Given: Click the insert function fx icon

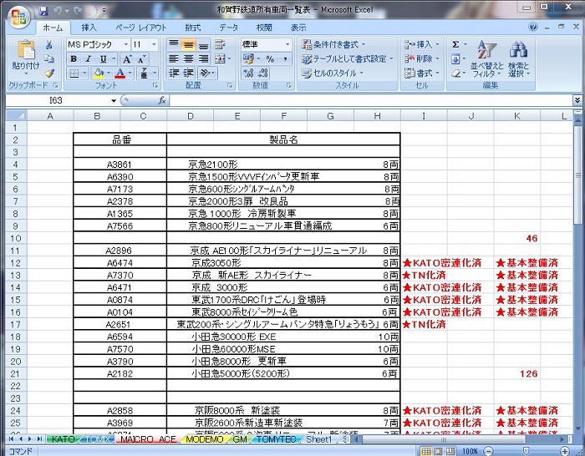Looking at the screenshot, I should coord(162,100).
